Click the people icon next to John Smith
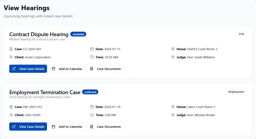 (11, 115)
